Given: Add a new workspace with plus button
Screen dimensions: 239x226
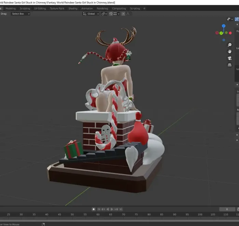Looking at the screenshot, I should [x=144, y=9].
